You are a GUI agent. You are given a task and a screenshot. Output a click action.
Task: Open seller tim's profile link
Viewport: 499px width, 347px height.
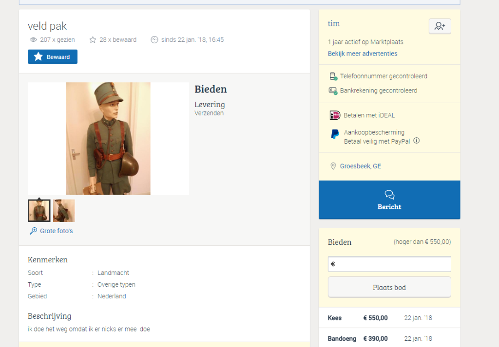coord(333,23)
